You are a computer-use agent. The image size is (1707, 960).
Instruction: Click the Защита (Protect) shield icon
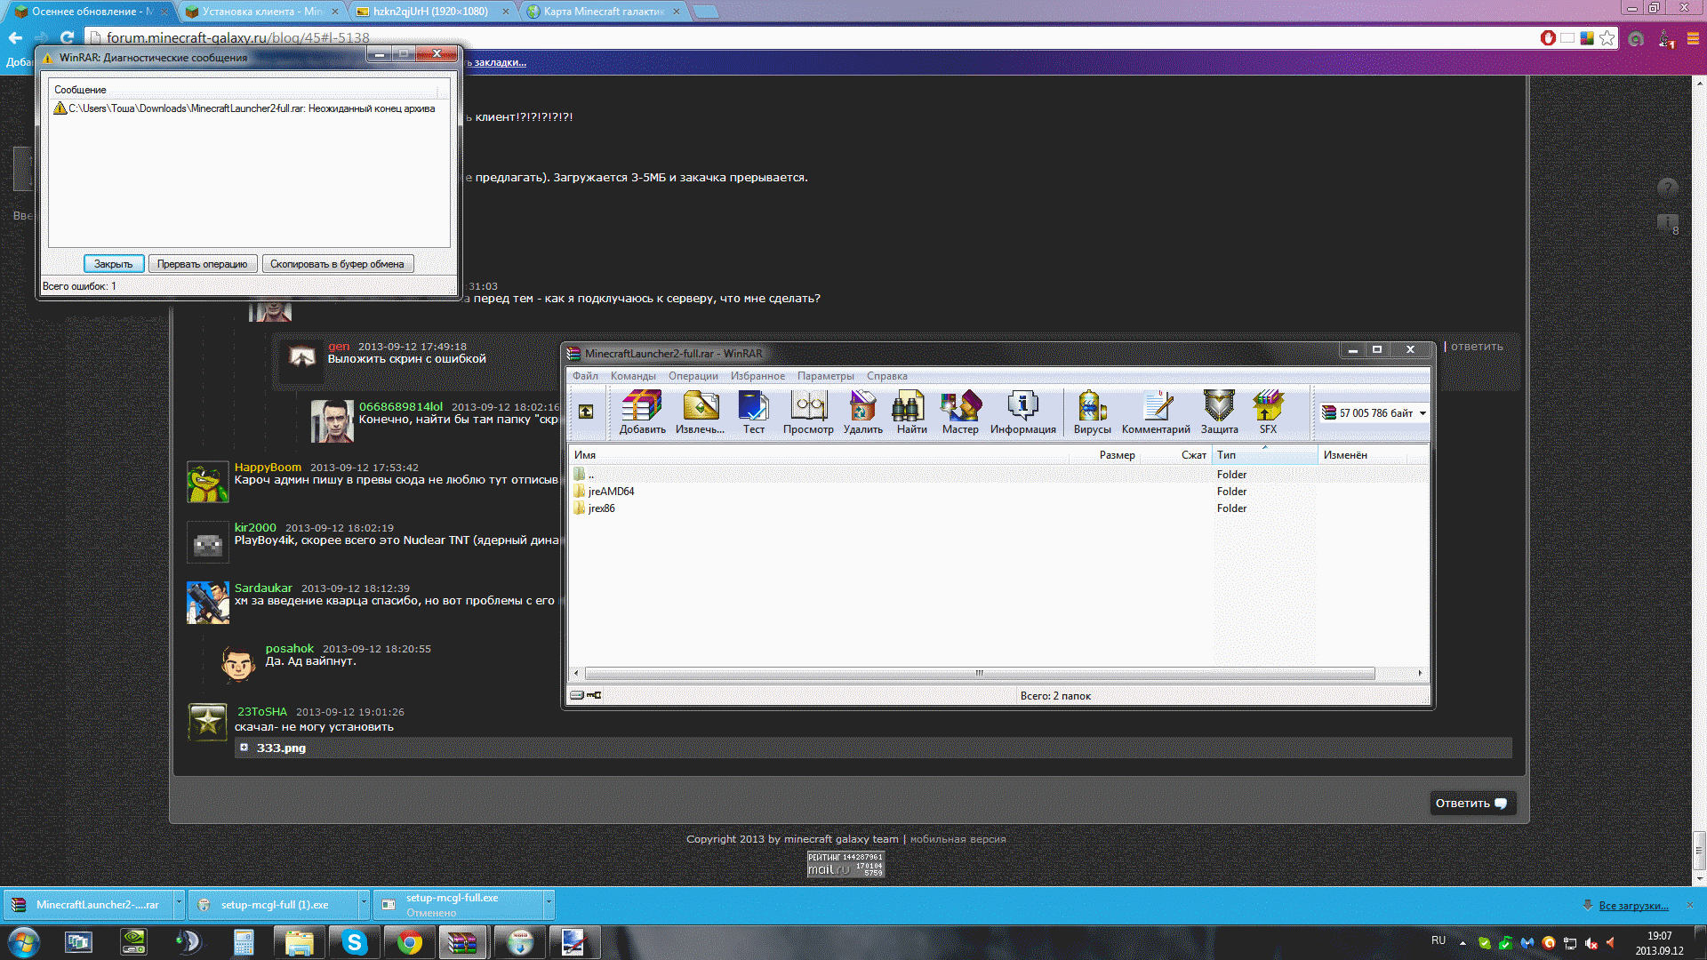tap(1219, 412)
